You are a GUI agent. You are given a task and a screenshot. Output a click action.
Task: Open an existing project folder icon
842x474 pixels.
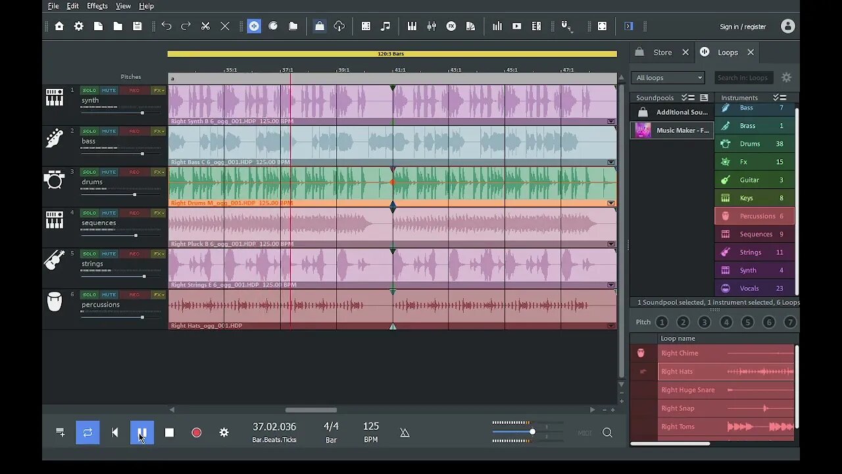click(x=118, y=26)
